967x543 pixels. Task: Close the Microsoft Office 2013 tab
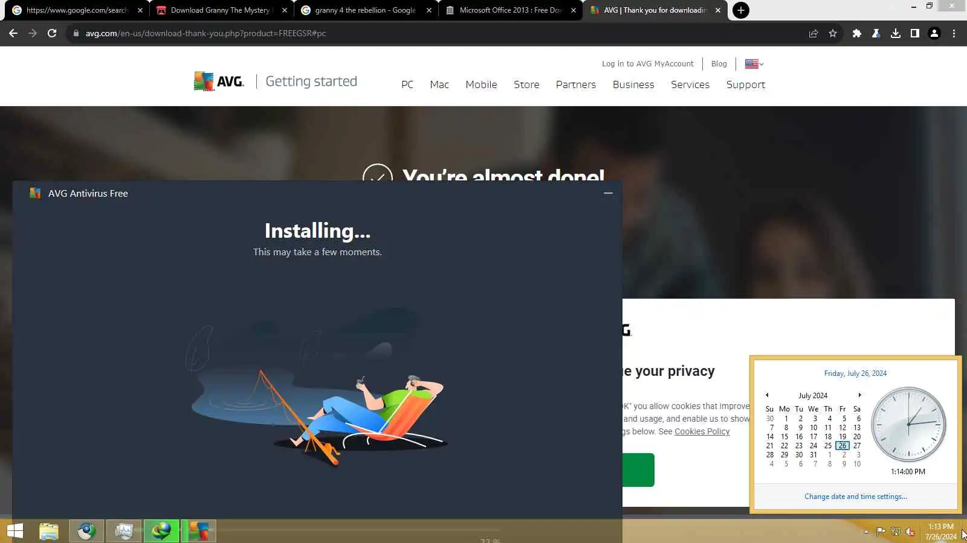coord(574,10)
